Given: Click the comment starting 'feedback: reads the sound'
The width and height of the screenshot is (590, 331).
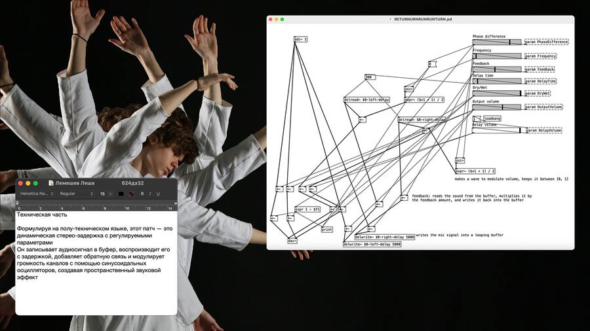Looking at the screenshot, I should pyautogui.click(x=472, y=198).
